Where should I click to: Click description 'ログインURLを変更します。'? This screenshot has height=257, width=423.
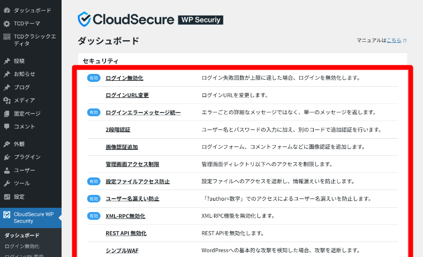tap(235, 95)
